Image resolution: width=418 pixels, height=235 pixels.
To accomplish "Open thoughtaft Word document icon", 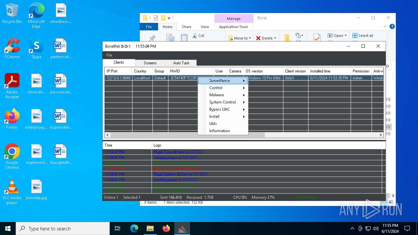I will (61, 154).
